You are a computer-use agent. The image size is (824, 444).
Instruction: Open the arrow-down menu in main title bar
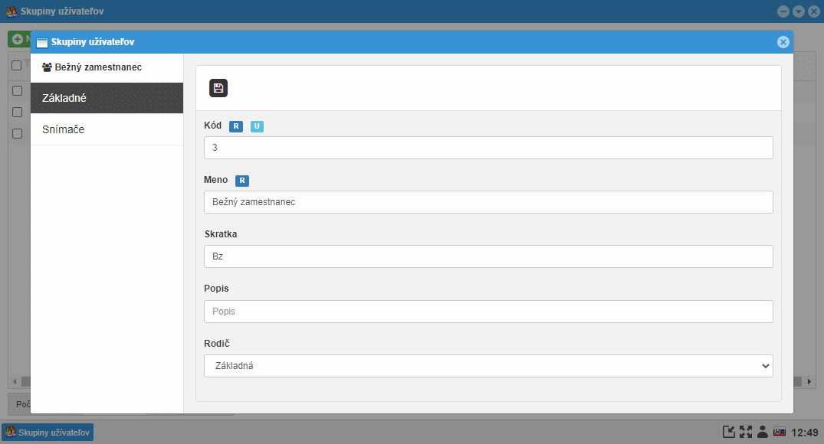tap(798, 11)
